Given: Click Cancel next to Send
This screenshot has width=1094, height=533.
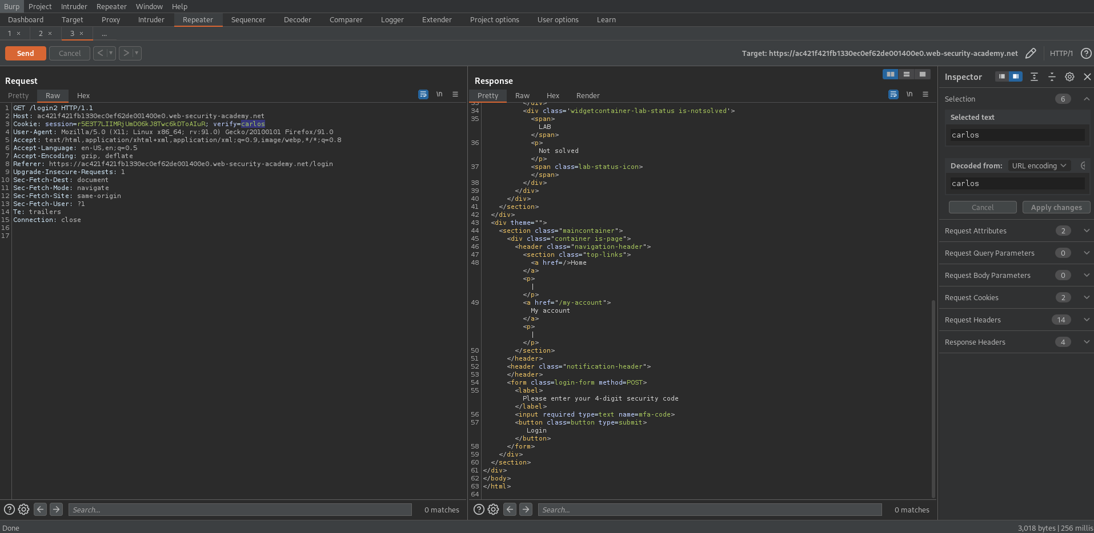Looking at the screenshot, I should pyautogui.click(x=70, y=53).
